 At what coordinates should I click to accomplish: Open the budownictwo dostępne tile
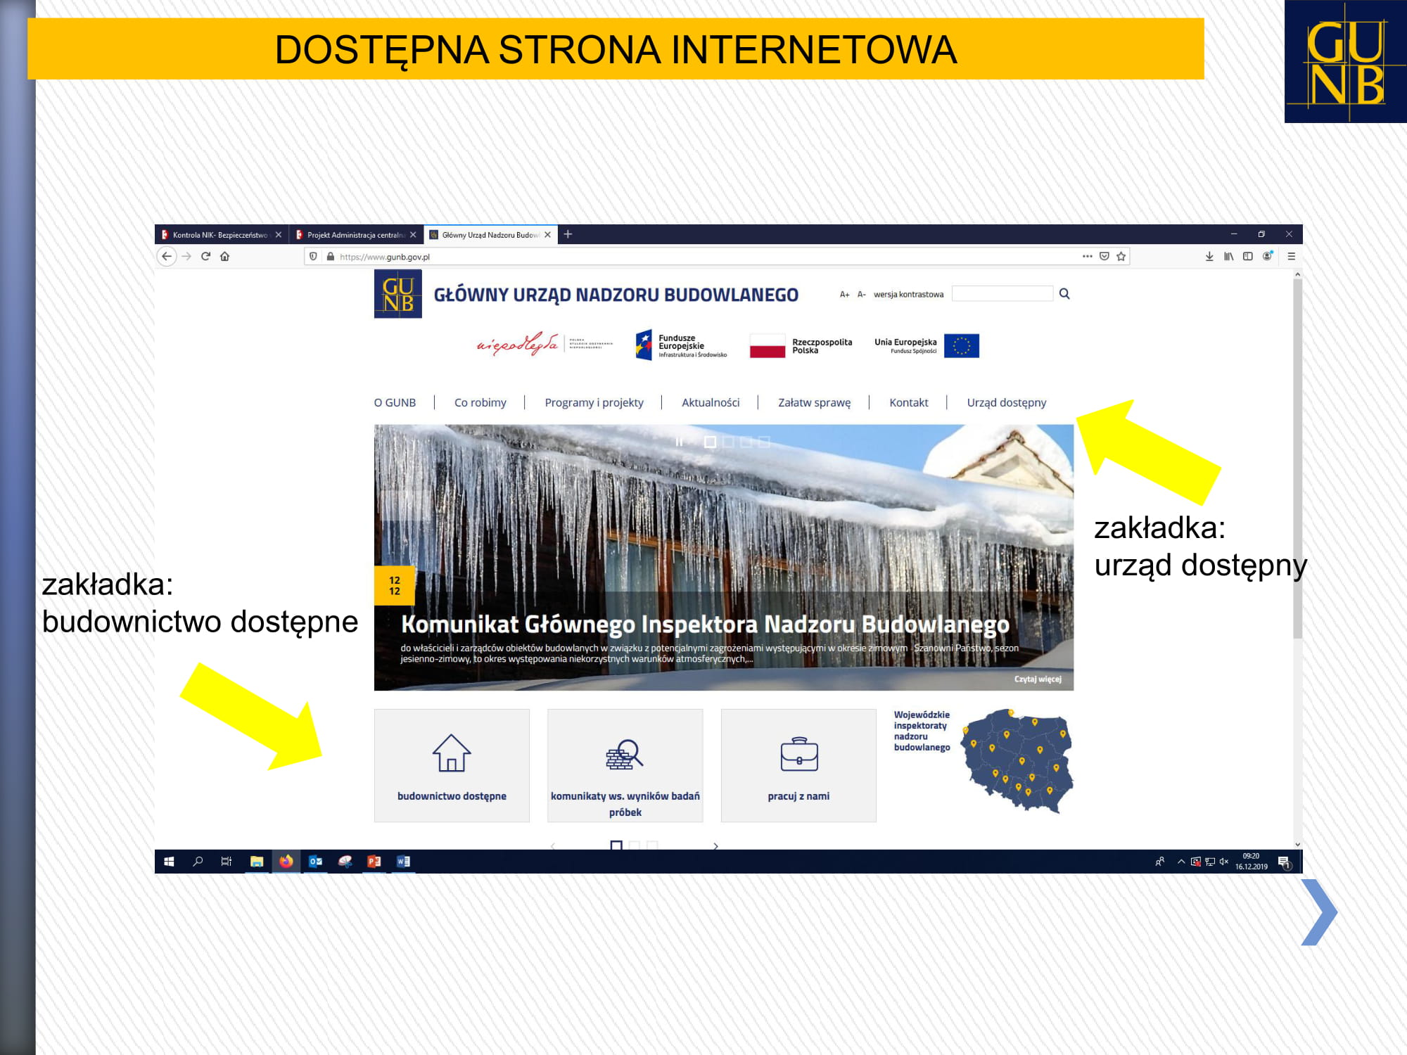pyautogui.click(x=452, y=765)
